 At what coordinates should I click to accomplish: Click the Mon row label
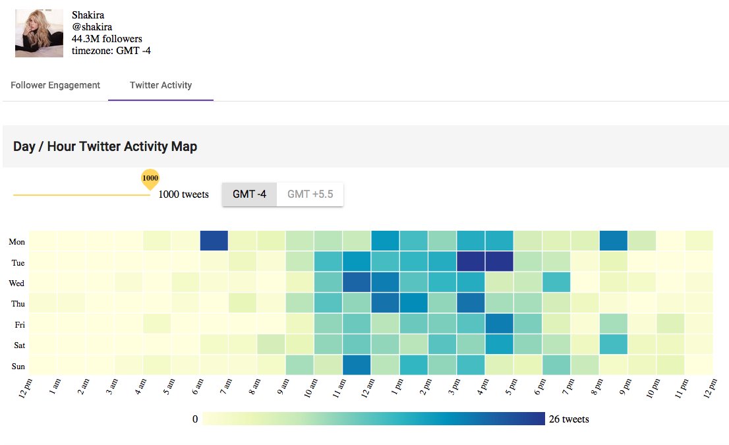[16, 242]
